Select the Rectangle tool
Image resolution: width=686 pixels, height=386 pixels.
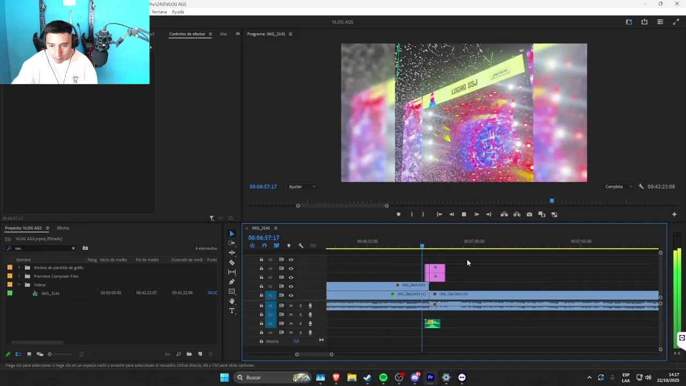click(232, 291)
